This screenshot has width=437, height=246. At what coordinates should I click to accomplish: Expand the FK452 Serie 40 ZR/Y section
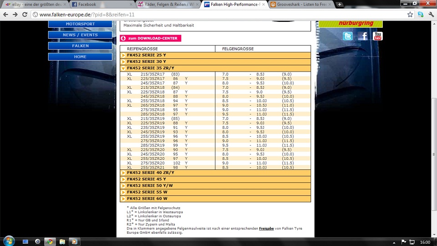(x=150, y=173)
